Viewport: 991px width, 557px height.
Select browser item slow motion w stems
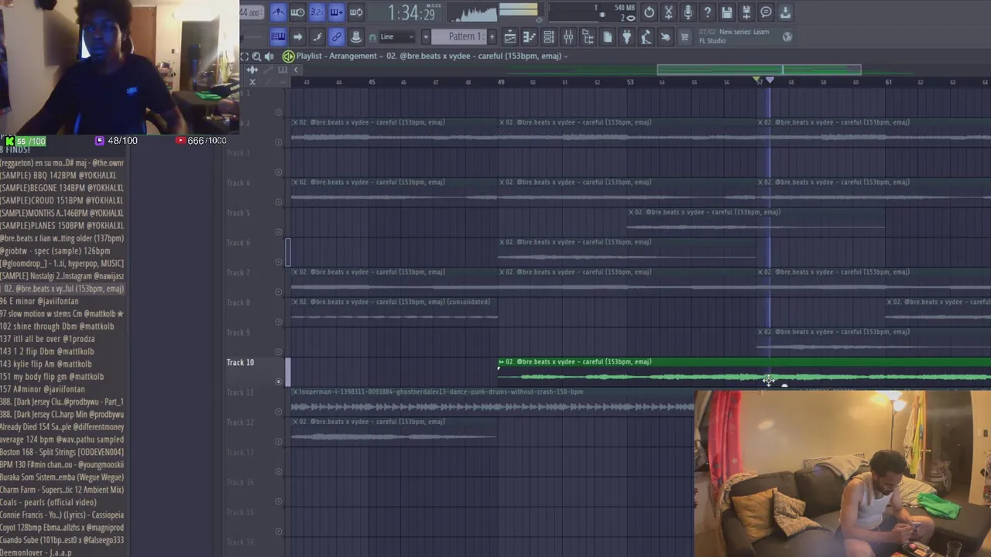pos(62,314)
